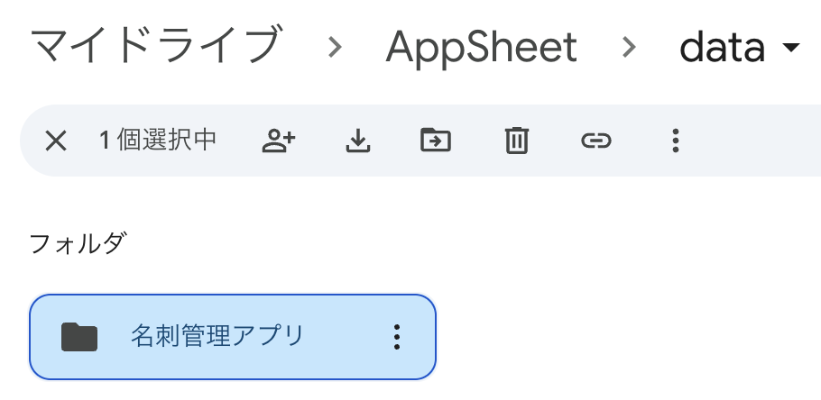This screenshot has height=400, width=821.
Task: Click the data breadcrumb label
Action: pyautogui.click(x=723, y=47)
